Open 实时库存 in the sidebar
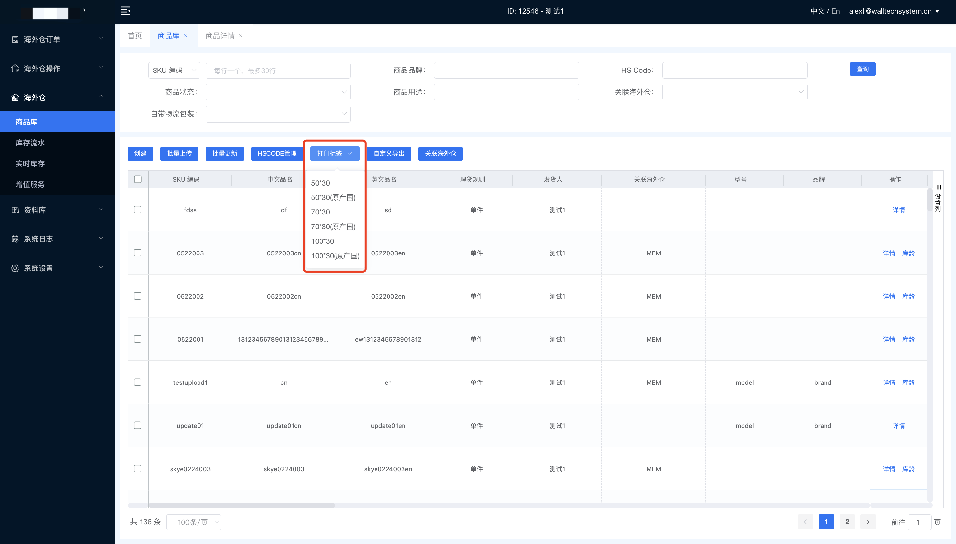956x544 pixels. 57,164
